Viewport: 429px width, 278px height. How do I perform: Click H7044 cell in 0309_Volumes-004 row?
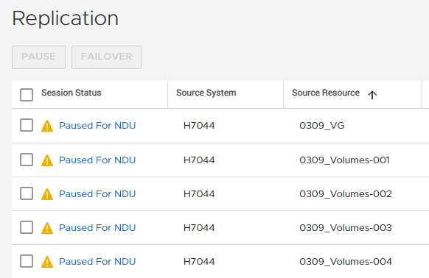coord(199,261)
